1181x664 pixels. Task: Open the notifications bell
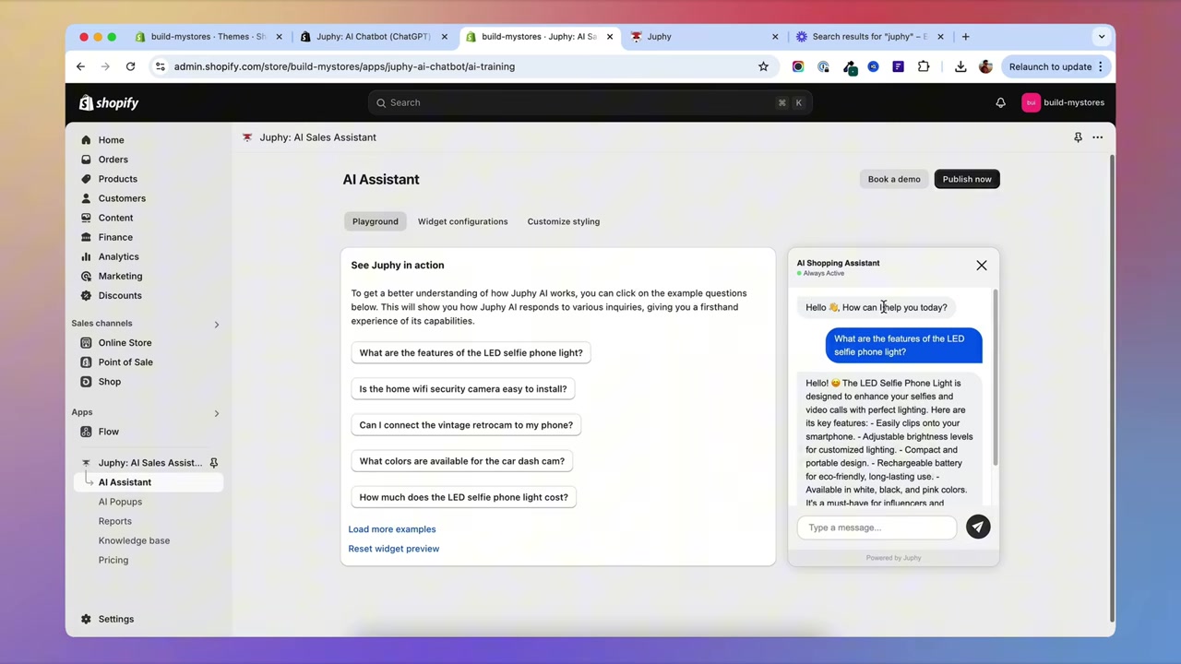pyautogui.click(x=1000, y=102)
